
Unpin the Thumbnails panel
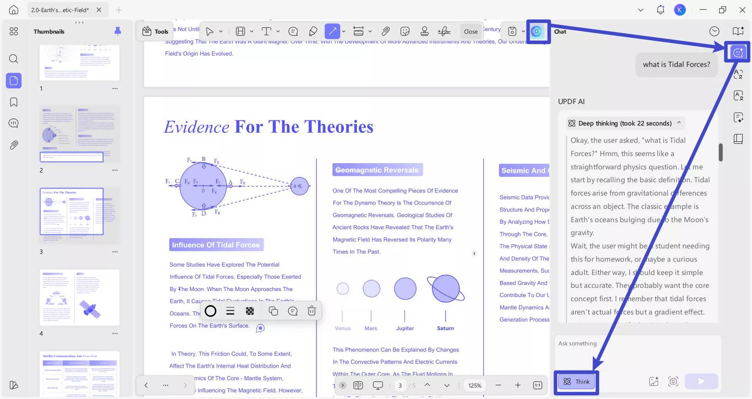(x=117, y=31)
